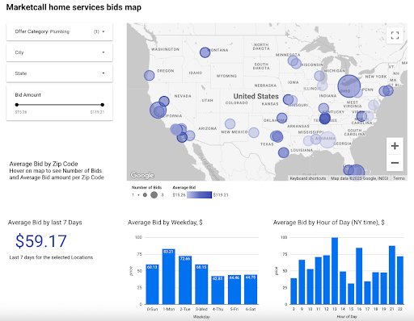Select the large Ohio bid bubble
Screen dimensions: 414x321
coord(349,86)
